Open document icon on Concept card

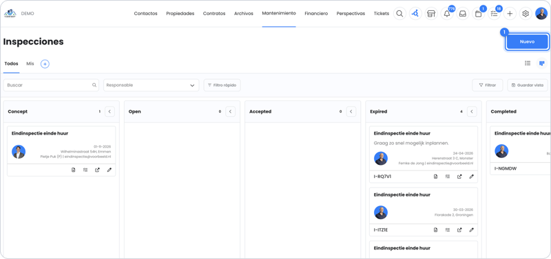tap(74, 170)
